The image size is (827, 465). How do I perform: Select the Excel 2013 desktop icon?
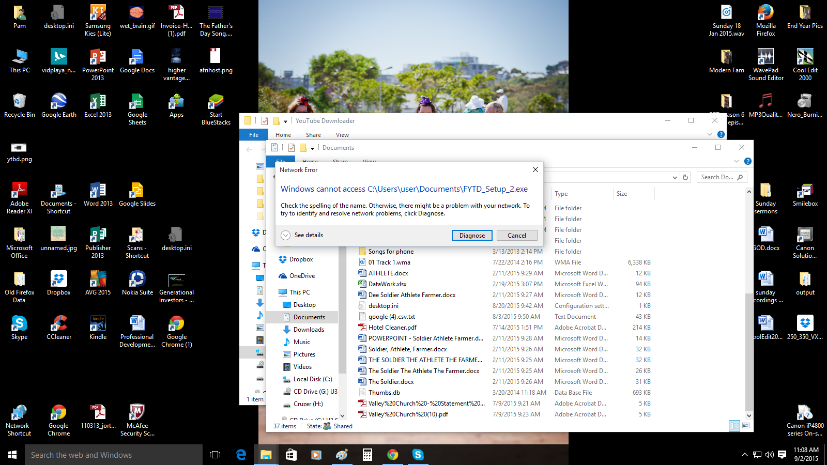98,106
